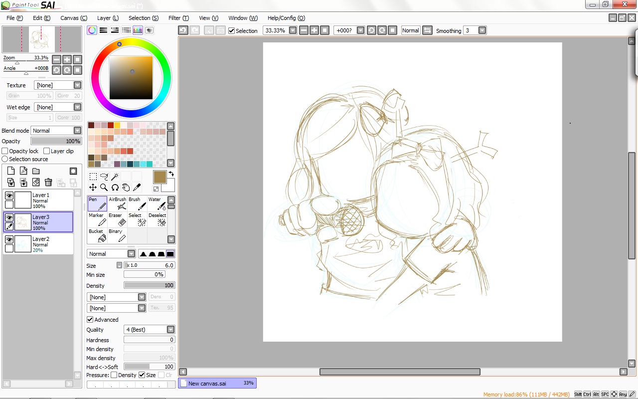Click the Normal view mode button
This screenshot has width=638, height=399.
[410, 30]
